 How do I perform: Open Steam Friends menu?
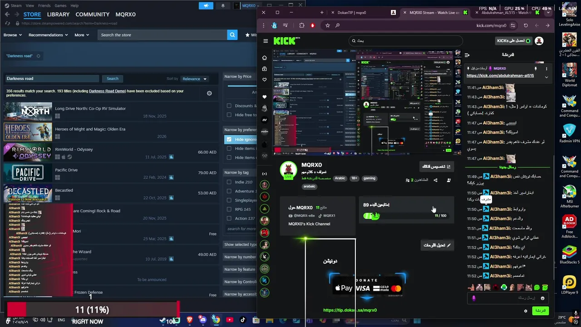[44, 5]
